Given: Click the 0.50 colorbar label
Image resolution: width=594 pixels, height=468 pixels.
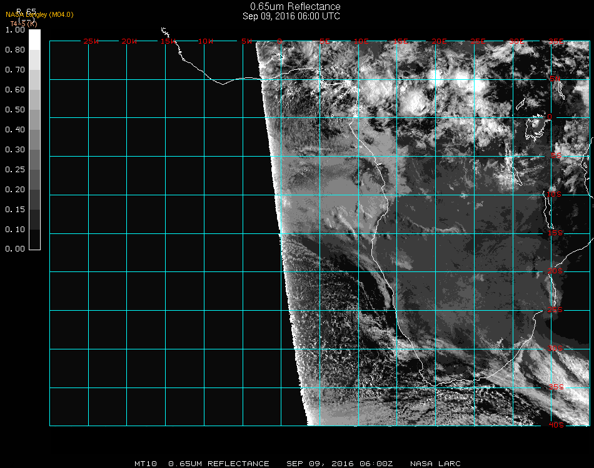Looking at the screenshot, I should click(x=15, y=110).
